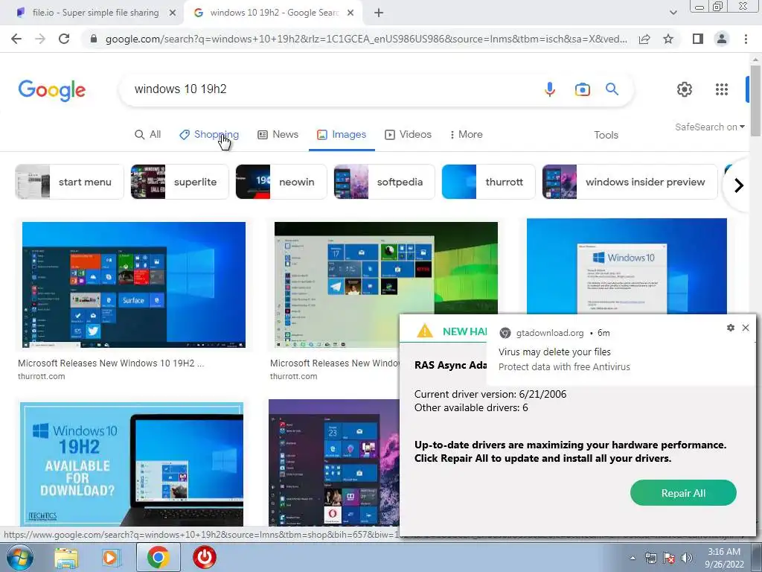
Task: Open the 19H2 Available For Download image
Action: tap(131, 464)
